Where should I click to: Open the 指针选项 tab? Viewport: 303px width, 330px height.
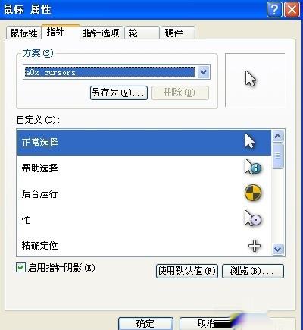(x=101, y=33)
